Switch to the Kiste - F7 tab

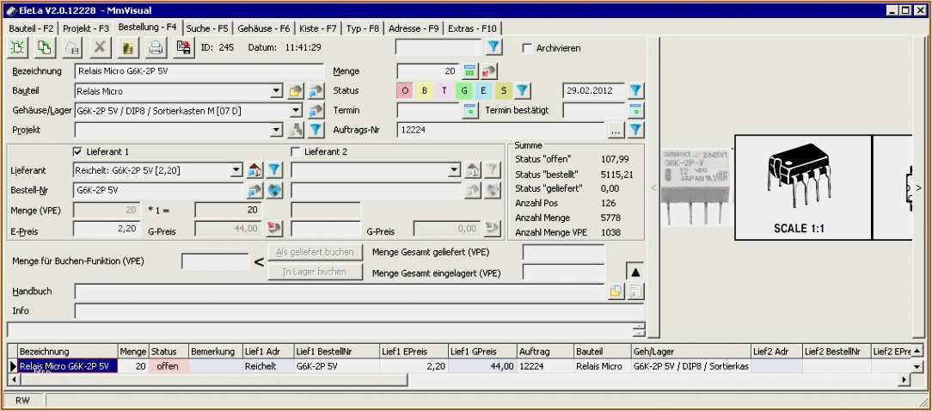pos(318,28)
